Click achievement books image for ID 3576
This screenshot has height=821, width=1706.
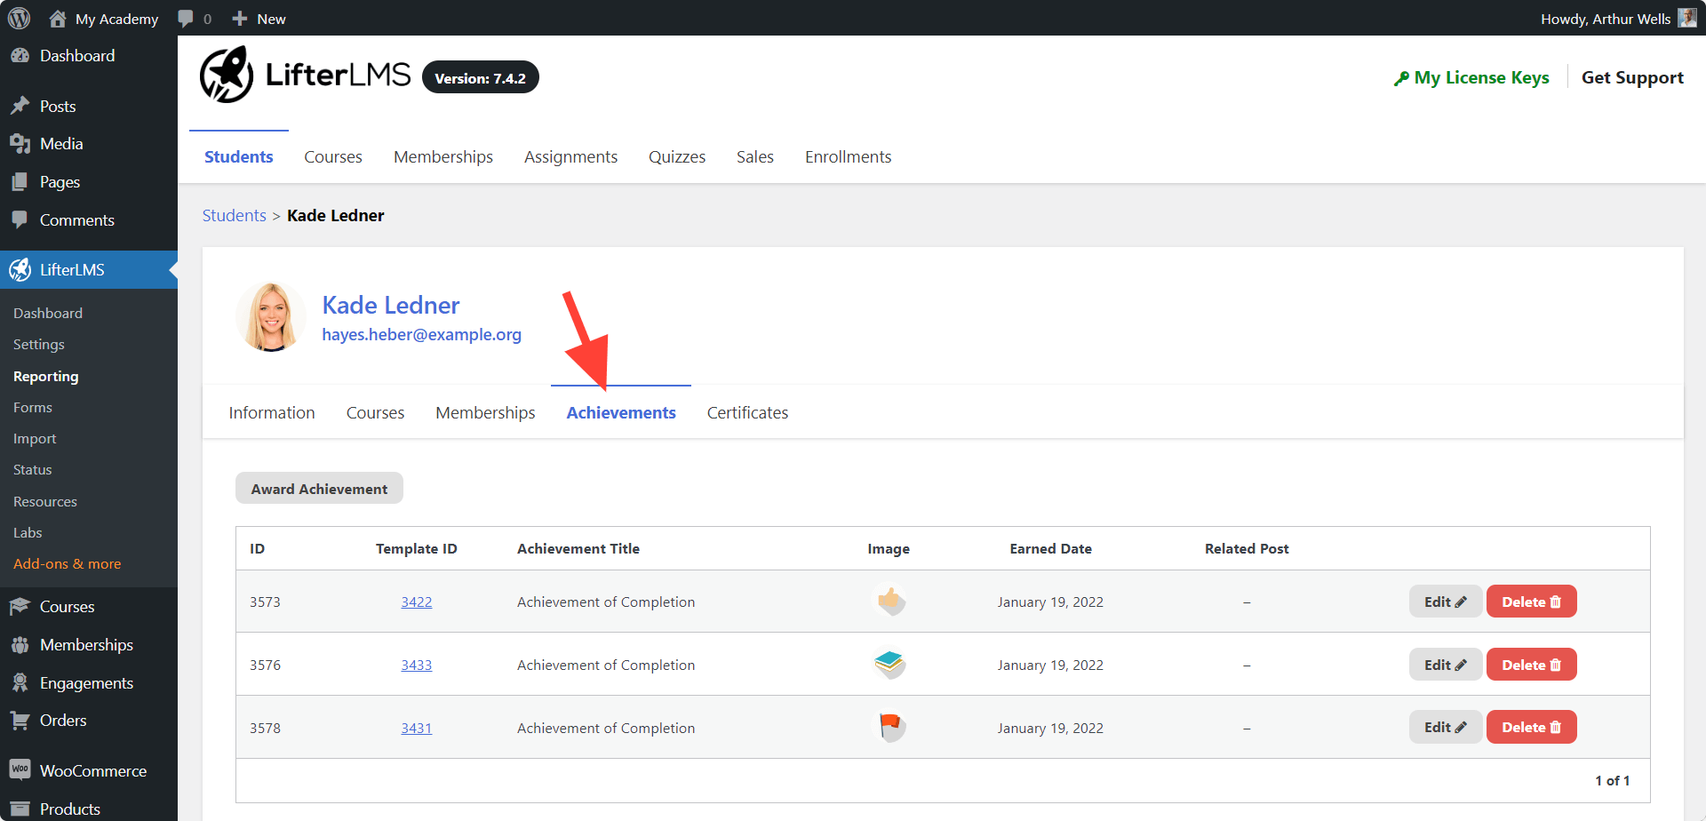[889, 665]
